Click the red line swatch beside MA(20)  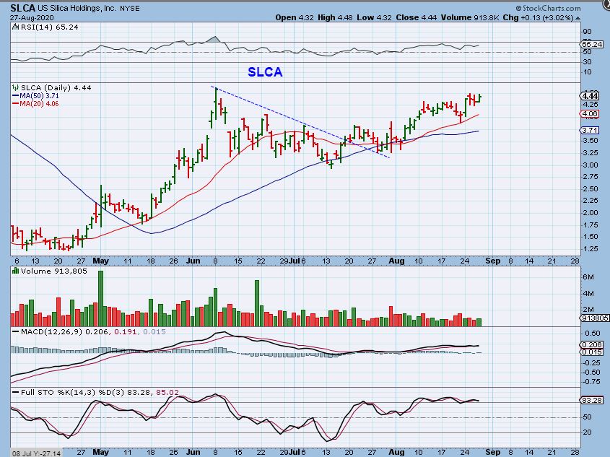16,104
